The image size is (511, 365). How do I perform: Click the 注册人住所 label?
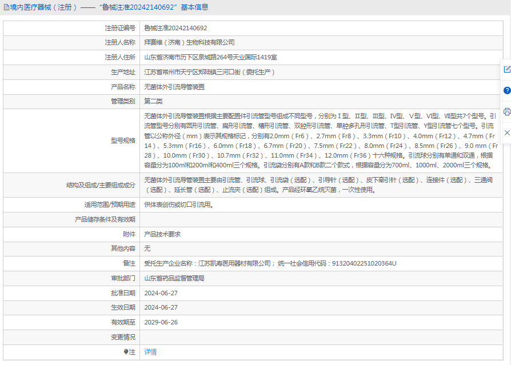(120, 57)
